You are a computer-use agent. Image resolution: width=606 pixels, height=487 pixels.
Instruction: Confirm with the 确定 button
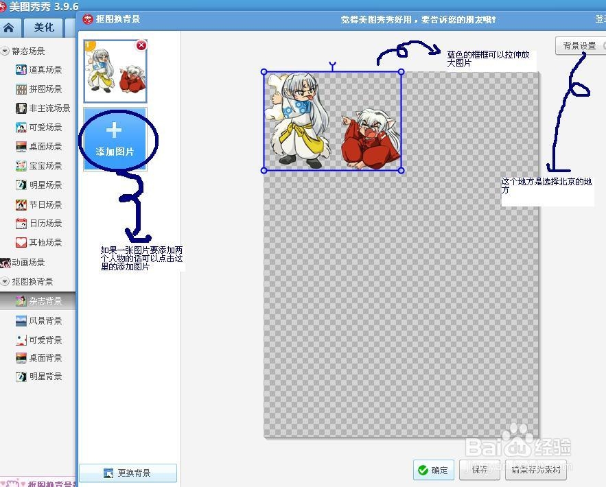(x=433, y=470)
